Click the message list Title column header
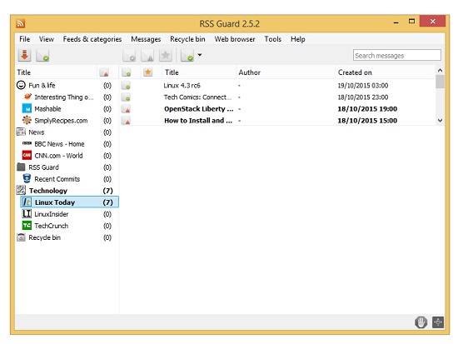The height and width of the screenshot is (344, 458). 199,72
